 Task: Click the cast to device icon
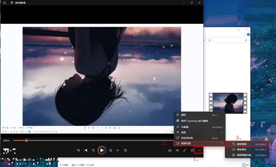tap(178, 138)
